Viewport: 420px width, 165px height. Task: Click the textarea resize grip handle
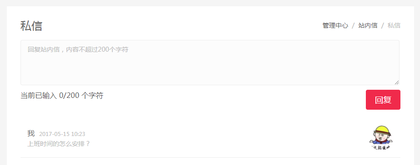397,82
